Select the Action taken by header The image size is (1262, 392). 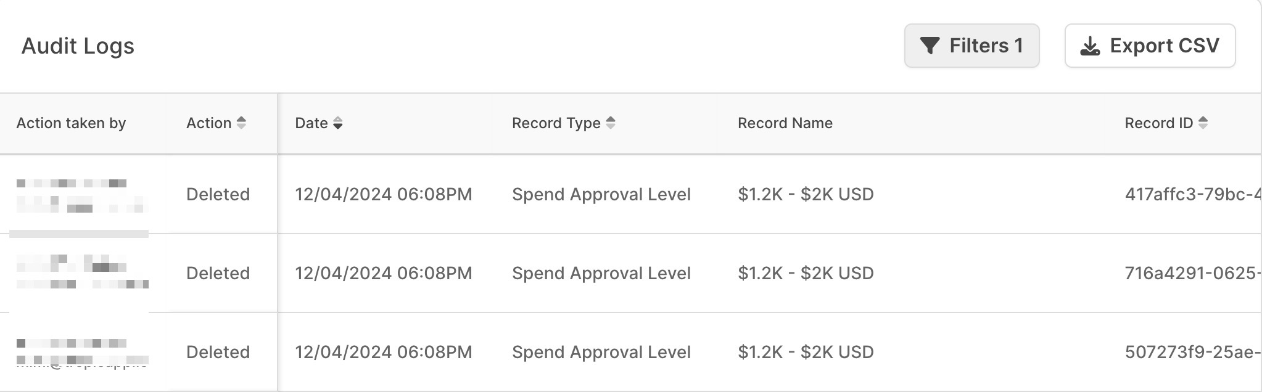(71, 123)
